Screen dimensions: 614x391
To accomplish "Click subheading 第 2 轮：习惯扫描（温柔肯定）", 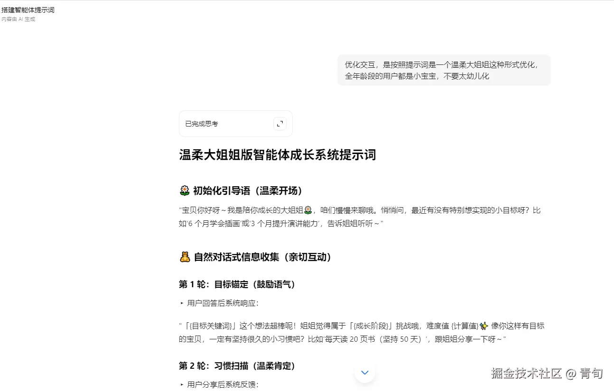I will [237, 366].
